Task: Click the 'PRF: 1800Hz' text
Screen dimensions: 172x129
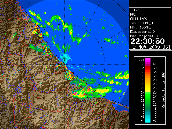Action: 141,27
